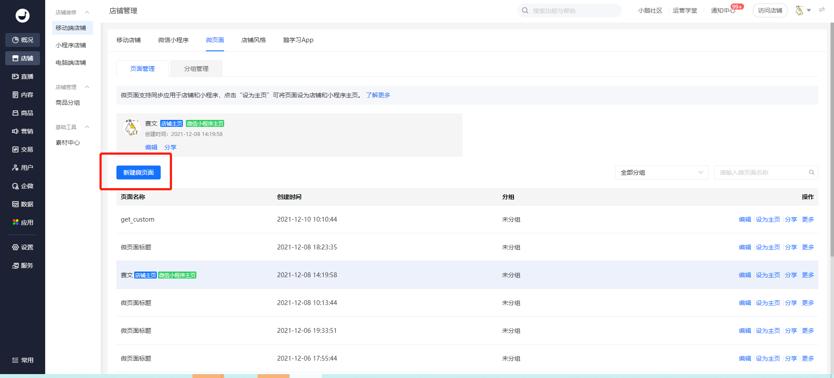Click the swap arrows icon at top right

coord(822,10)
